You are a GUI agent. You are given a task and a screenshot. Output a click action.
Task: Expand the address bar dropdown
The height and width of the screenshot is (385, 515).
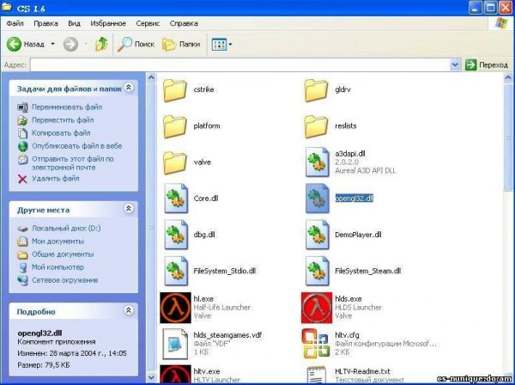click(455, 64)
